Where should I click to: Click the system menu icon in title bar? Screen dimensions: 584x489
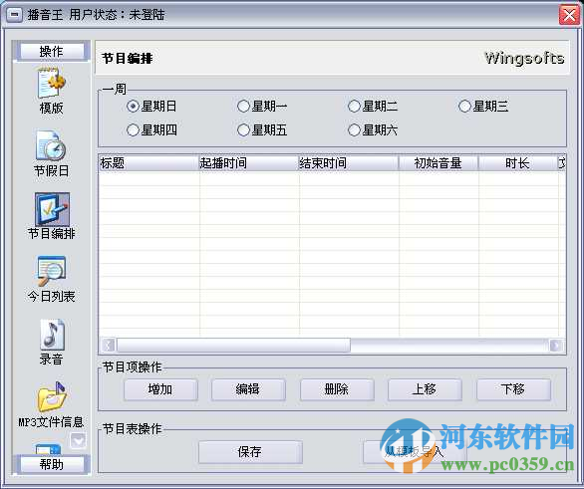coord(14,15)
